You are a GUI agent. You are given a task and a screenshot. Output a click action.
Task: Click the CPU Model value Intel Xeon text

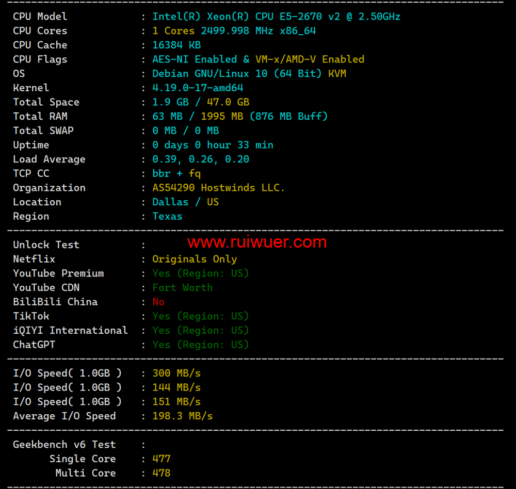(276, 17)
